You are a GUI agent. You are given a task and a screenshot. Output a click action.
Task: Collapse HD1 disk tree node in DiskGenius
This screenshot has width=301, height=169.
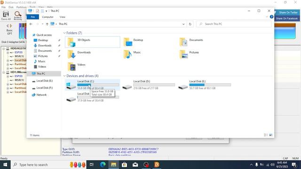pyautogui.click(x=3, y=72)
